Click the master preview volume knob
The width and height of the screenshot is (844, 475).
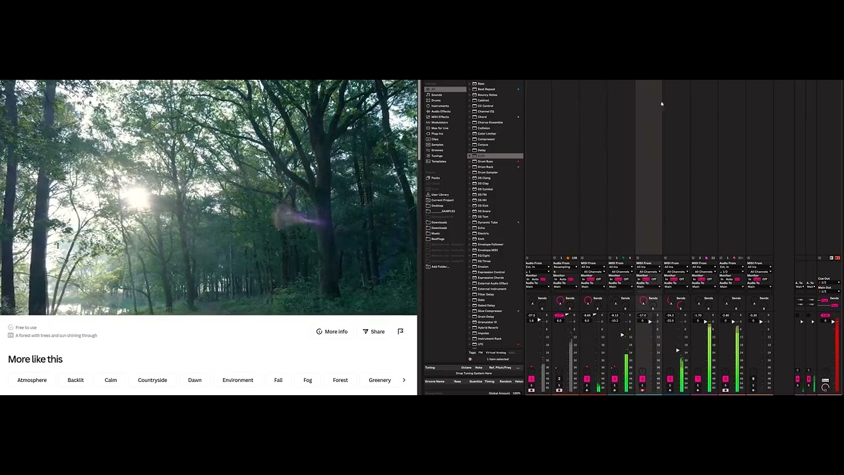click(826, 388)
